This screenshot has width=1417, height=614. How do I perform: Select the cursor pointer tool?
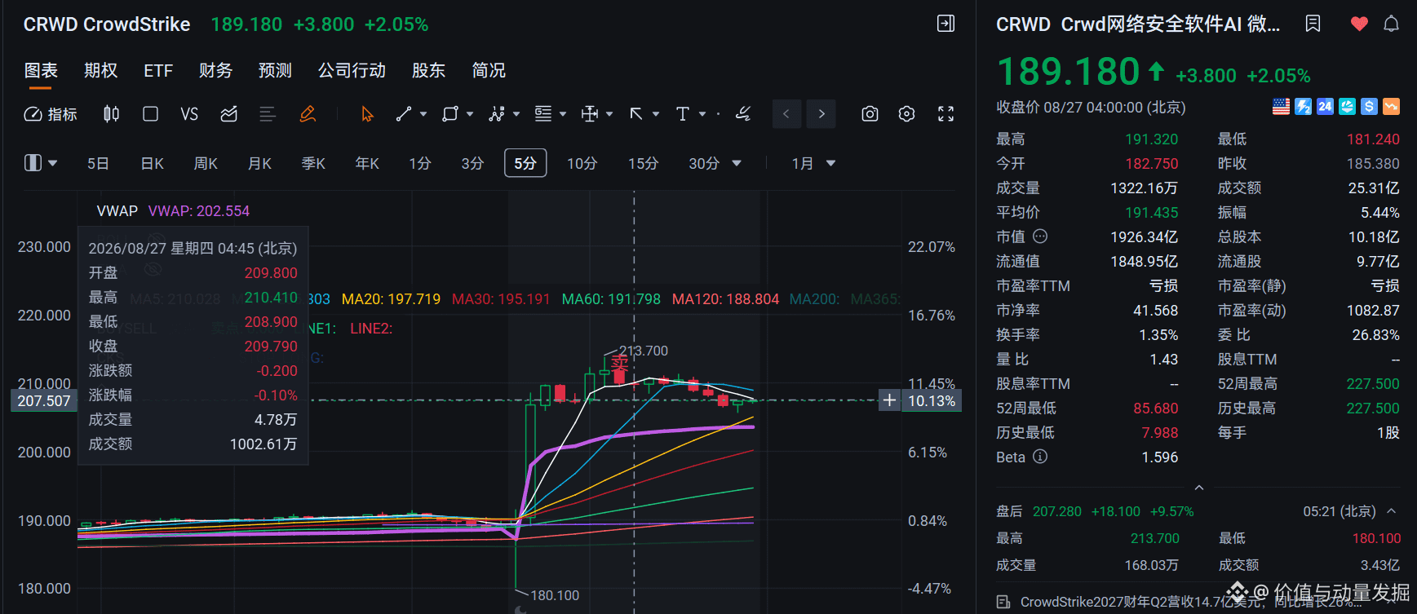367,114
